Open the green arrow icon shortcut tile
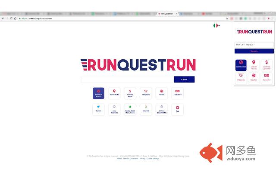This screenshot has height=172, width=276. point(130,110)
